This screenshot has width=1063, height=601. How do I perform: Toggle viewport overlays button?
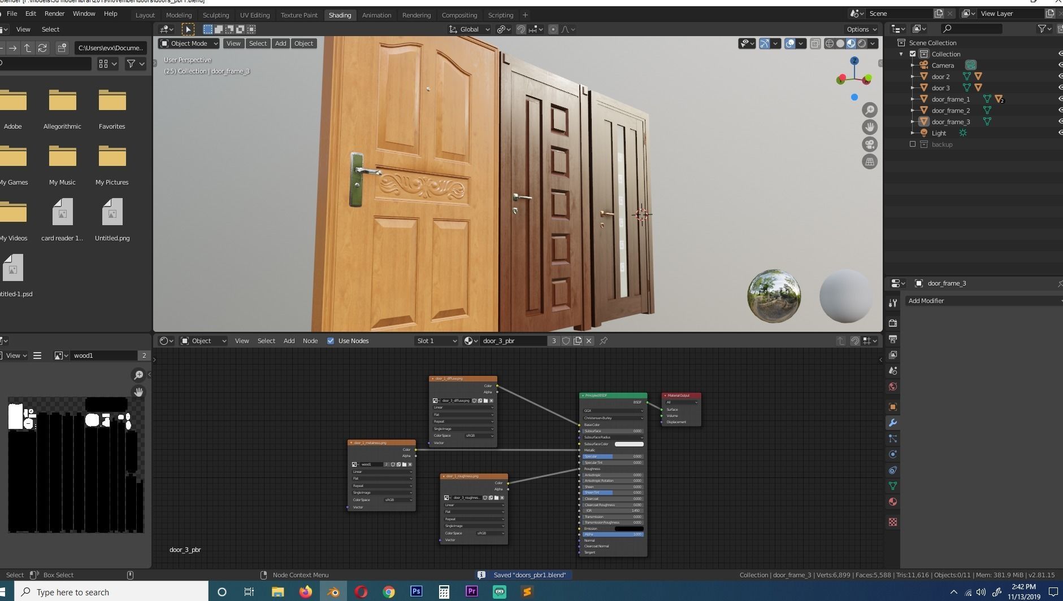pyautogui.click(x=790, y=43)
